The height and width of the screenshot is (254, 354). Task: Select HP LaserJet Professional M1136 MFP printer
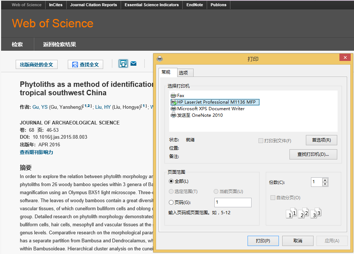215,102
